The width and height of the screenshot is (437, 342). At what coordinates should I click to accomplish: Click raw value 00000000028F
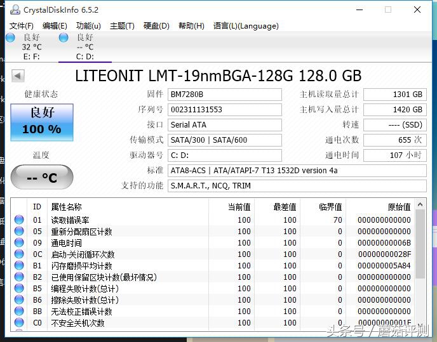click(384, 254)
